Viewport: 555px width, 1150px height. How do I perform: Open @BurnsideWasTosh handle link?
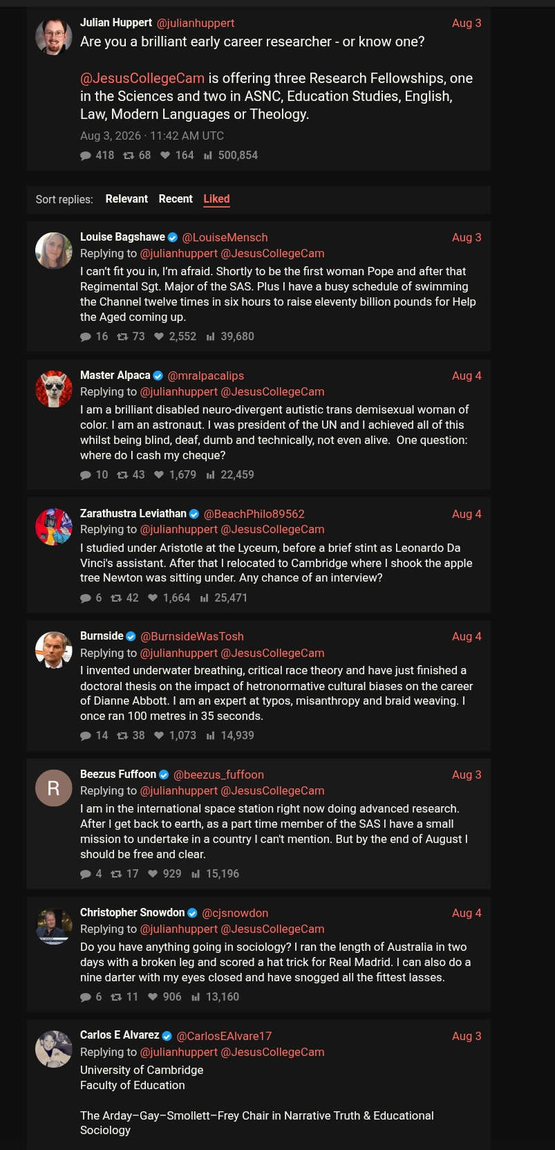coord(192,637)
